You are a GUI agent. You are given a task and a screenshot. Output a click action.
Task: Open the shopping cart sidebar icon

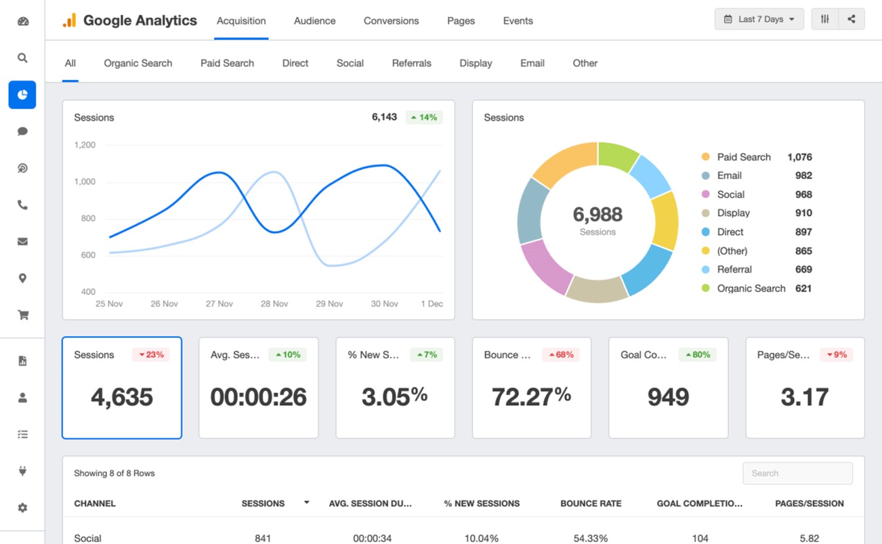22,315
